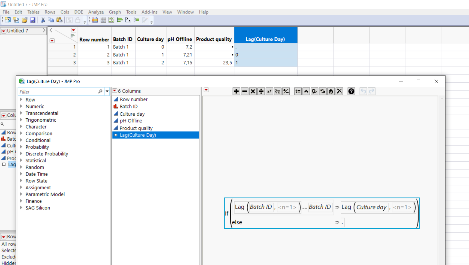
Task: Select Batch ID in the column list
Action: (x=128, y=106)
